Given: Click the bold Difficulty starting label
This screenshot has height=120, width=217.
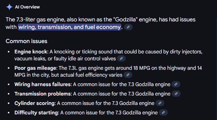Looking at the screenshot, I should [x=36, y=113].
